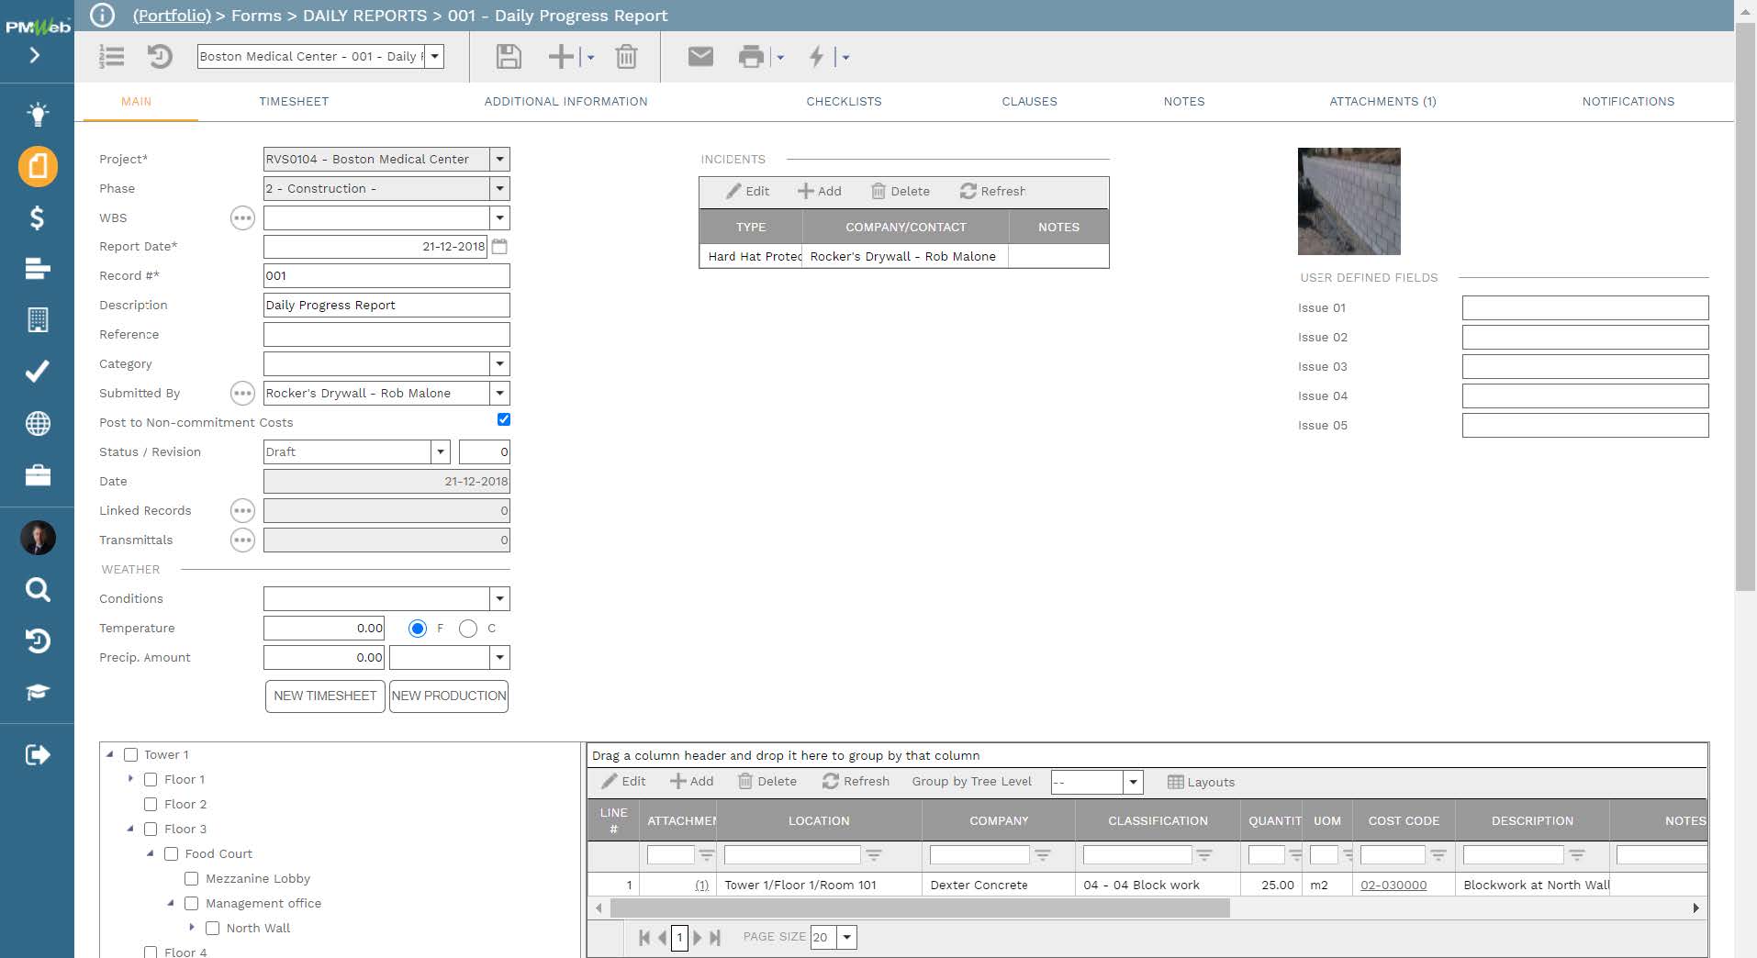The height and width of the screenshot is (958, 1757).
Task: Switch to the Timesheet tab
Action: point(295,102)
